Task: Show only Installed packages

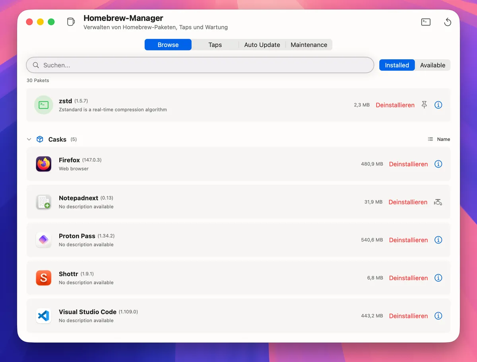Action: pos(397,65)
